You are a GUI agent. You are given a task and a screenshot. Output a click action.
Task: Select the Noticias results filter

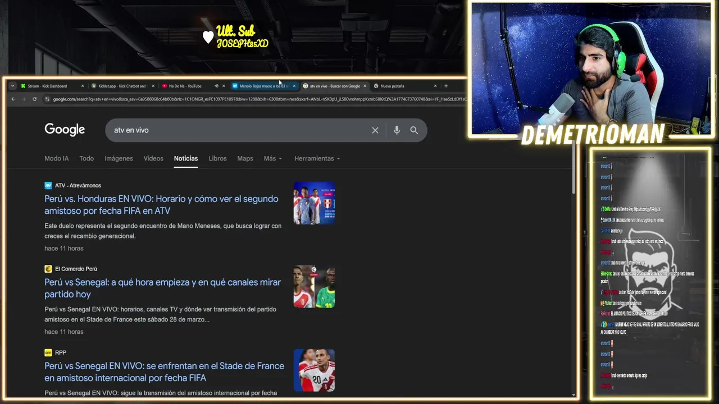point(186,158)
